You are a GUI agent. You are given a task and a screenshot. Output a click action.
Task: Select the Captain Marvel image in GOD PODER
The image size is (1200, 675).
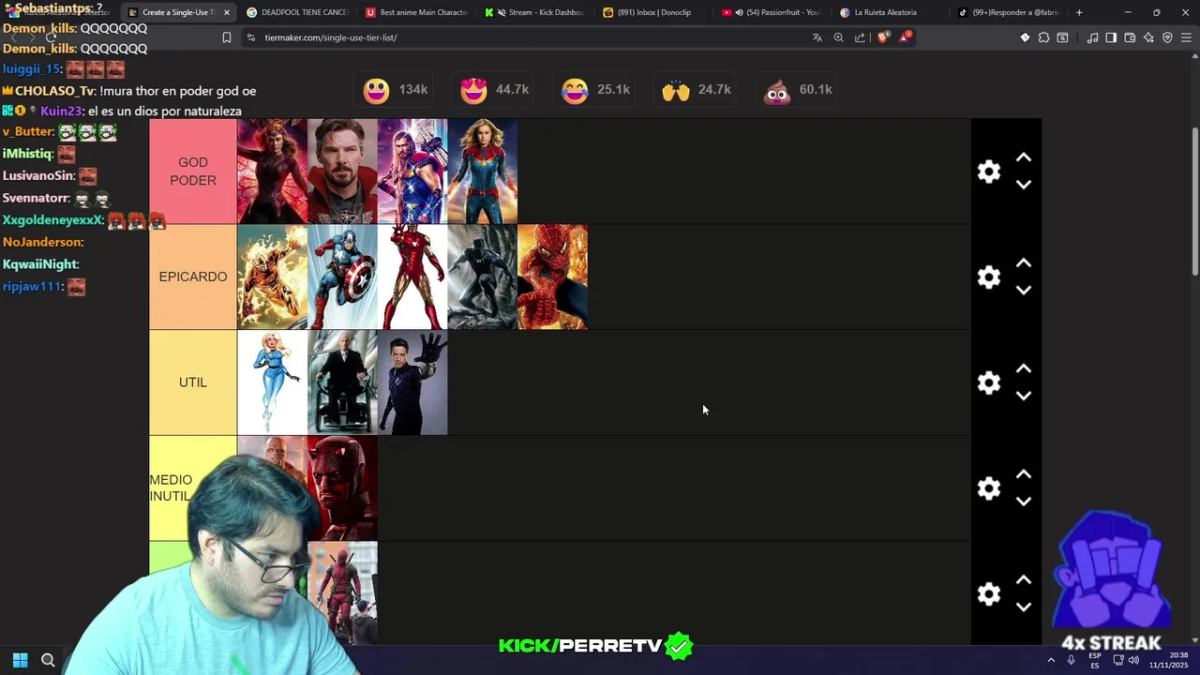tap(483, 172)
